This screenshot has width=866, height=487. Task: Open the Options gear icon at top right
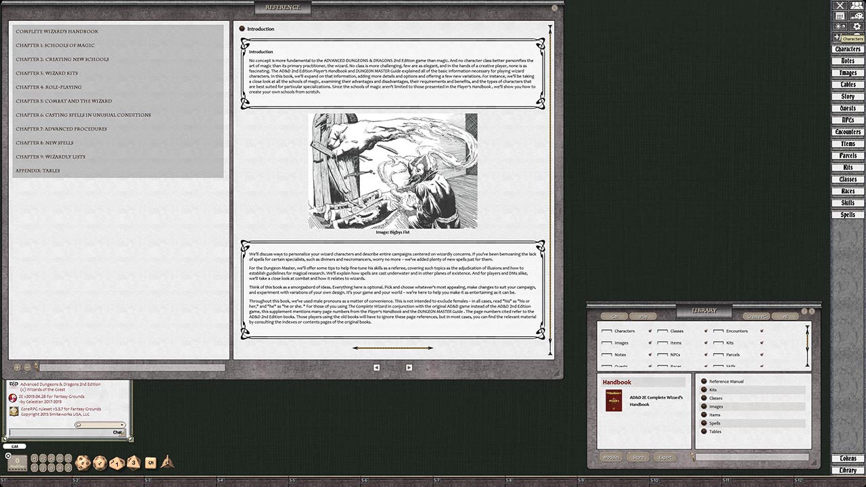tap(857, 26)
